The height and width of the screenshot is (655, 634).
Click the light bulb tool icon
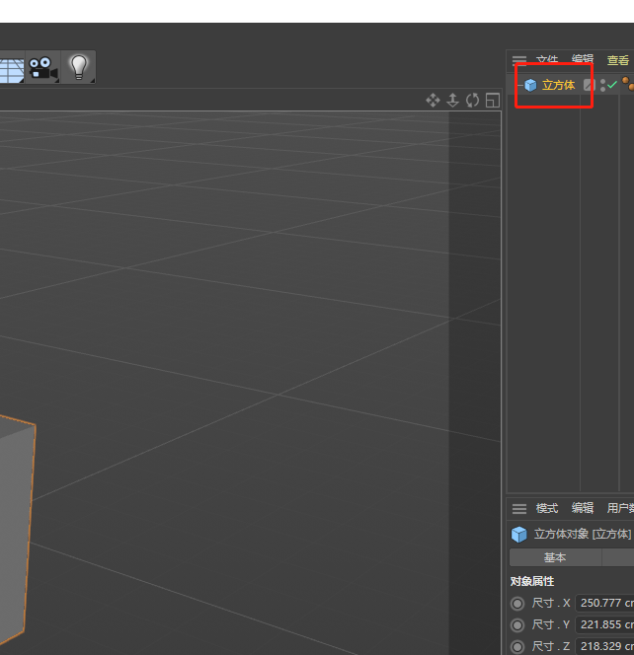pos(79,68)
